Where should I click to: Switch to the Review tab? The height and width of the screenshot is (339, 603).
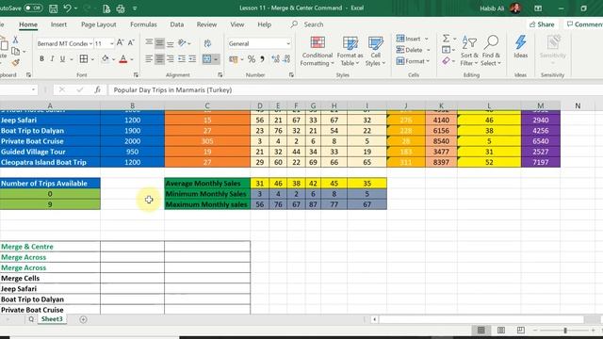tap(206, 24)
